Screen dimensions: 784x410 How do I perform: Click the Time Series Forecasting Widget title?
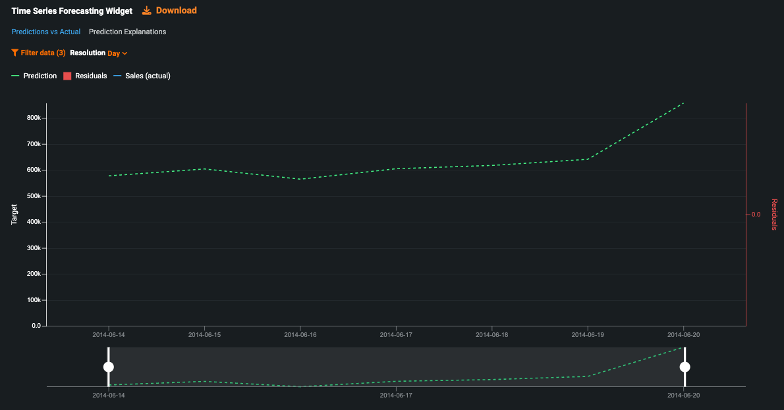72,11
